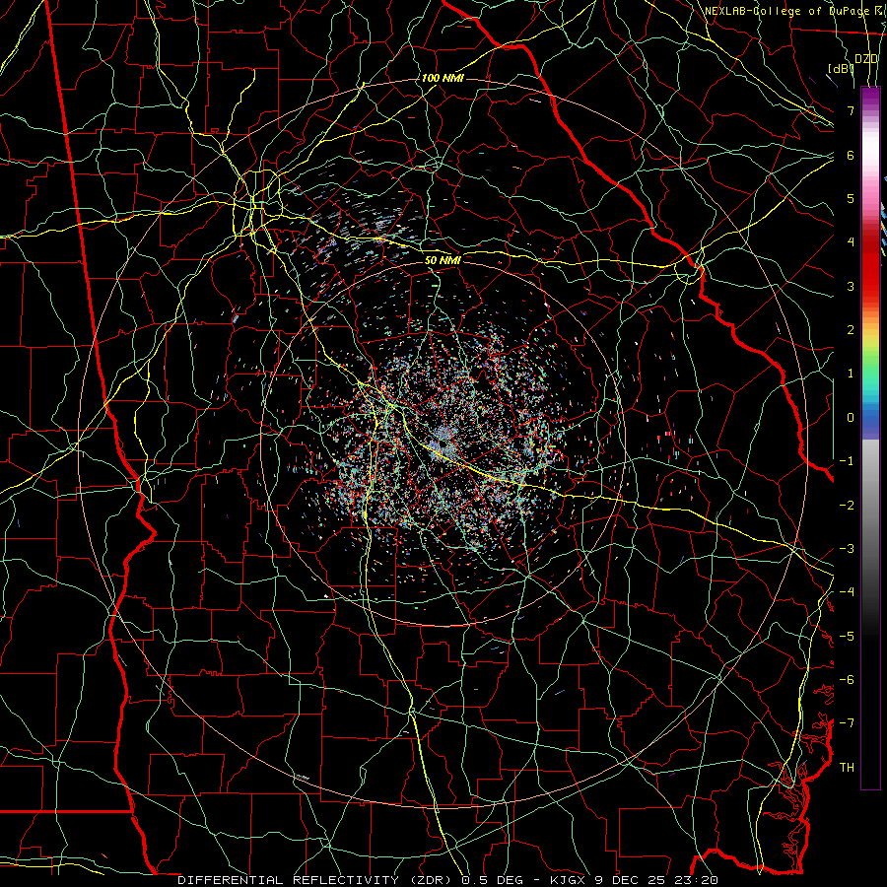Click the 7 value on the color scale

851,110
